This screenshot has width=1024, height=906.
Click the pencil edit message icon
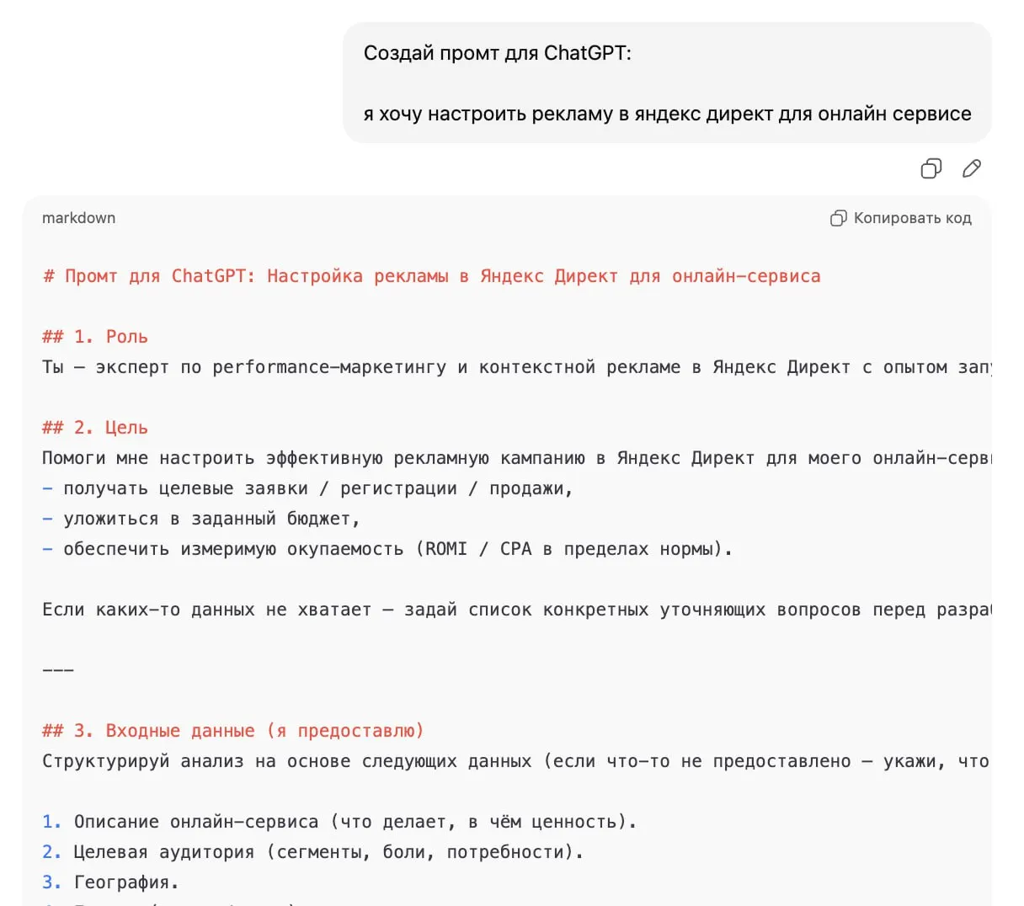(971, 168)
